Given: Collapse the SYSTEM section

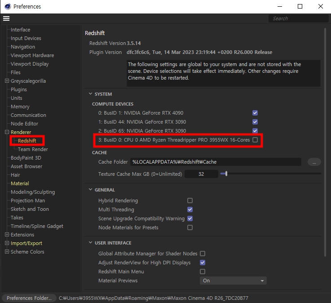Looking at the screenshot, I should point(90,94).
